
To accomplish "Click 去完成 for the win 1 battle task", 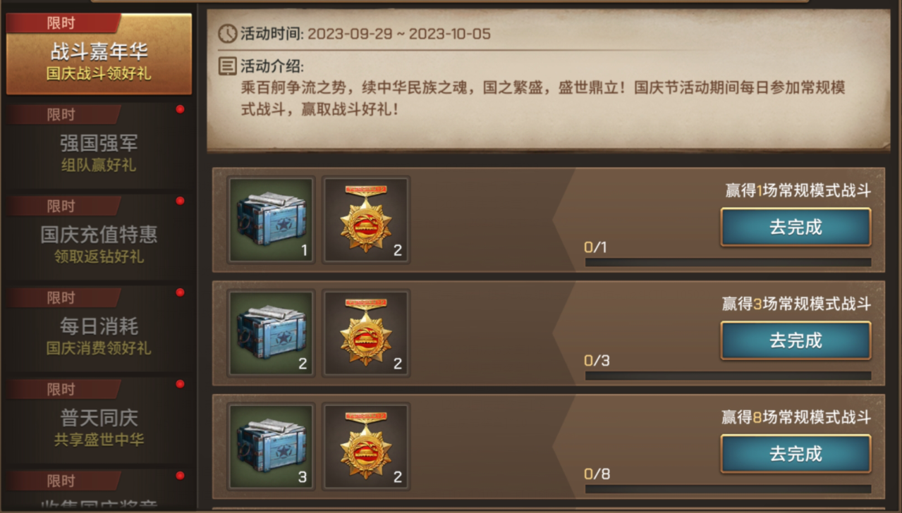I will click(x=796, y=227).
